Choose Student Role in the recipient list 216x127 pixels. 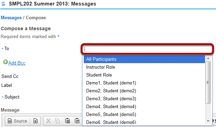pos(144,75)
